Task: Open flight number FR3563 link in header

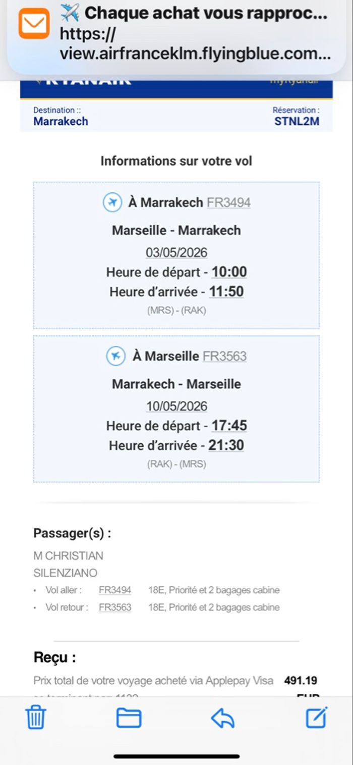Action: 224,356
